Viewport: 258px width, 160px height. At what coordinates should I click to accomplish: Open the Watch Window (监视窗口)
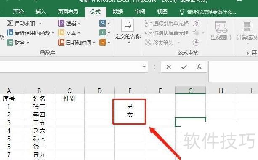(x=221, y=30)
